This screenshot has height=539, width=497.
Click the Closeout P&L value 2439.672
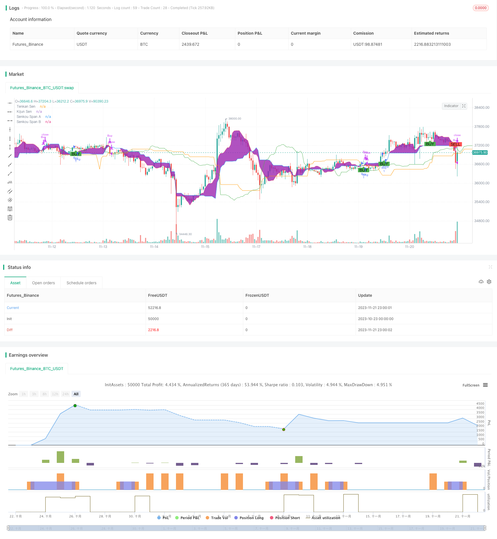190,44
